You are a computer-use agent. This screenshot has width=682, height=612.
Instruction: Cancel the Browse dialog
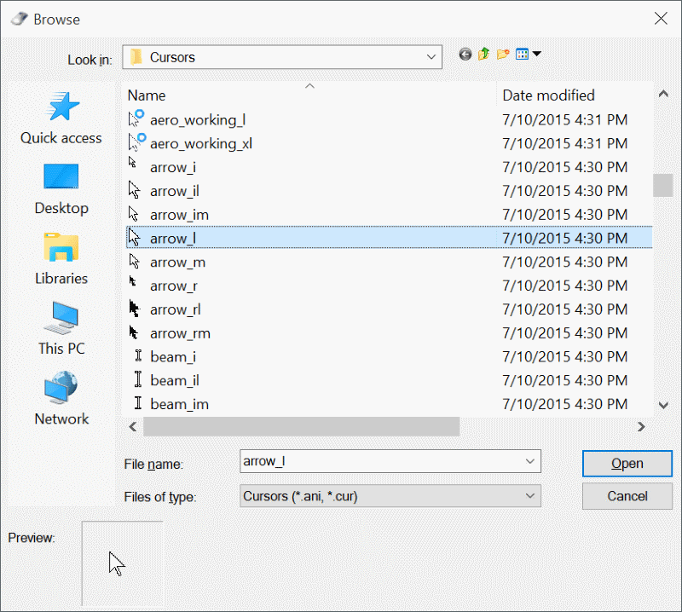(x=627, y=496)
